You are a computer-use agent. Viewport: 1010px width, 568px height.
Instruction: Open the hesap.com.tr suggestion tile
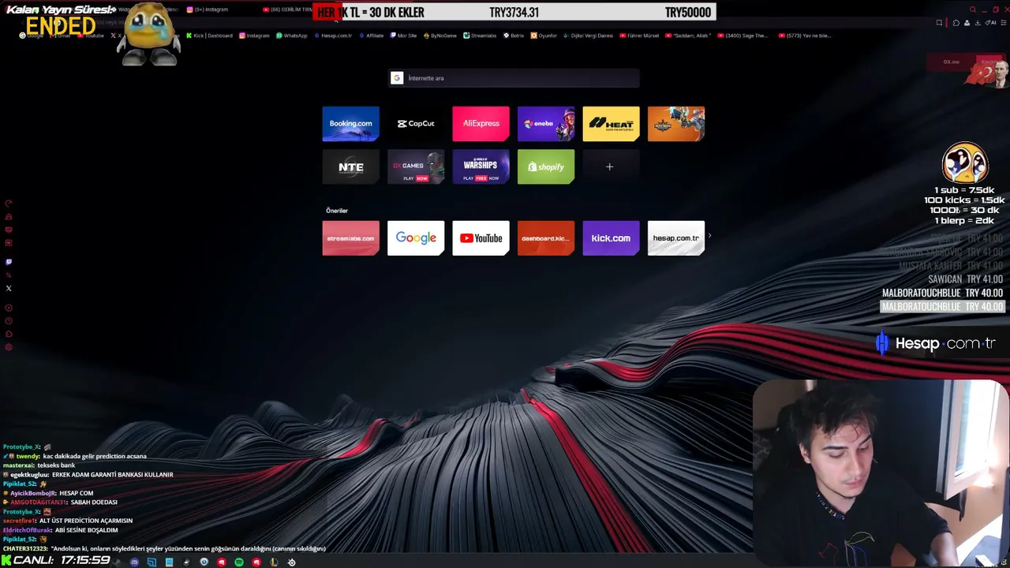click(676, 238)
